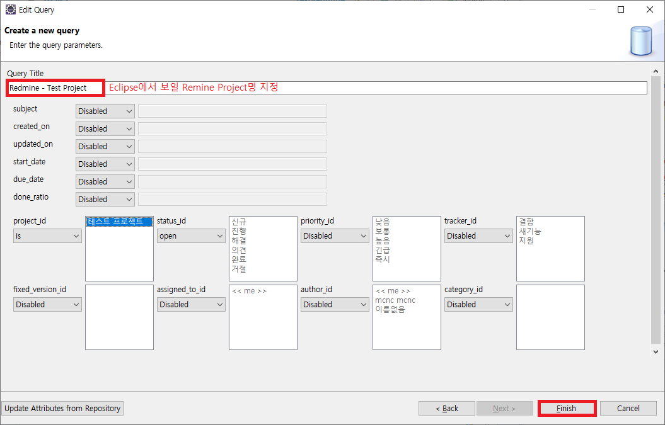This screenshot has height=425, width=665.
Task: Open the fixed_version_id dropdown
Action: 47,305
